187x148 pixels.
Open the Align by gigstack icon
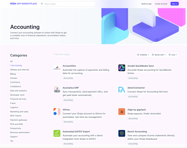point(122,112)
